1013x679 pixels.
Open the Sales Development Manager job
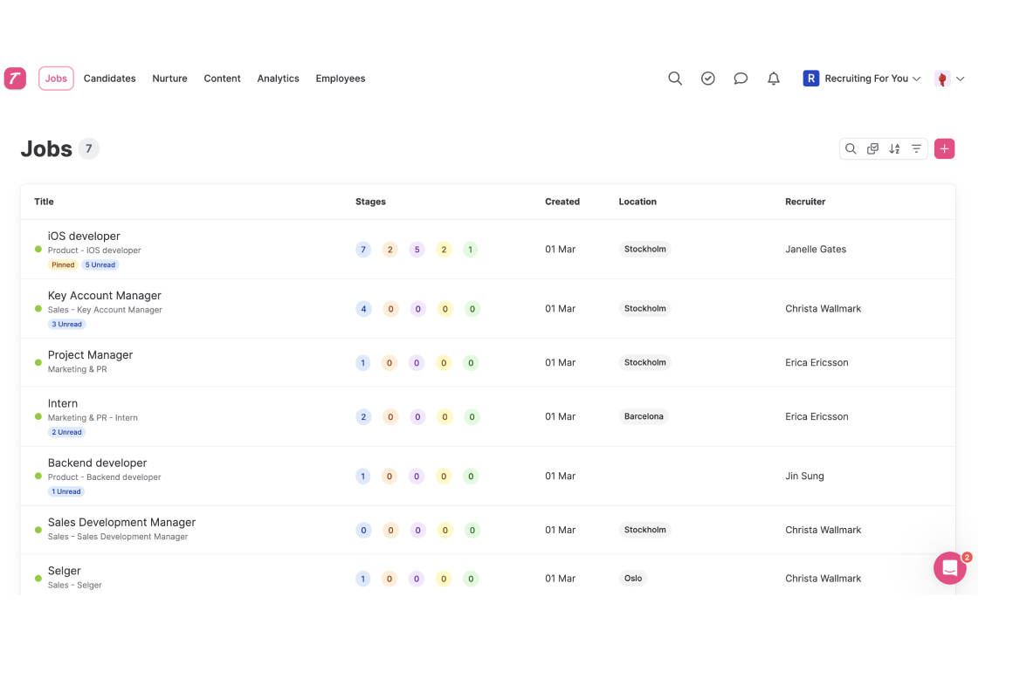click(121, 522)
